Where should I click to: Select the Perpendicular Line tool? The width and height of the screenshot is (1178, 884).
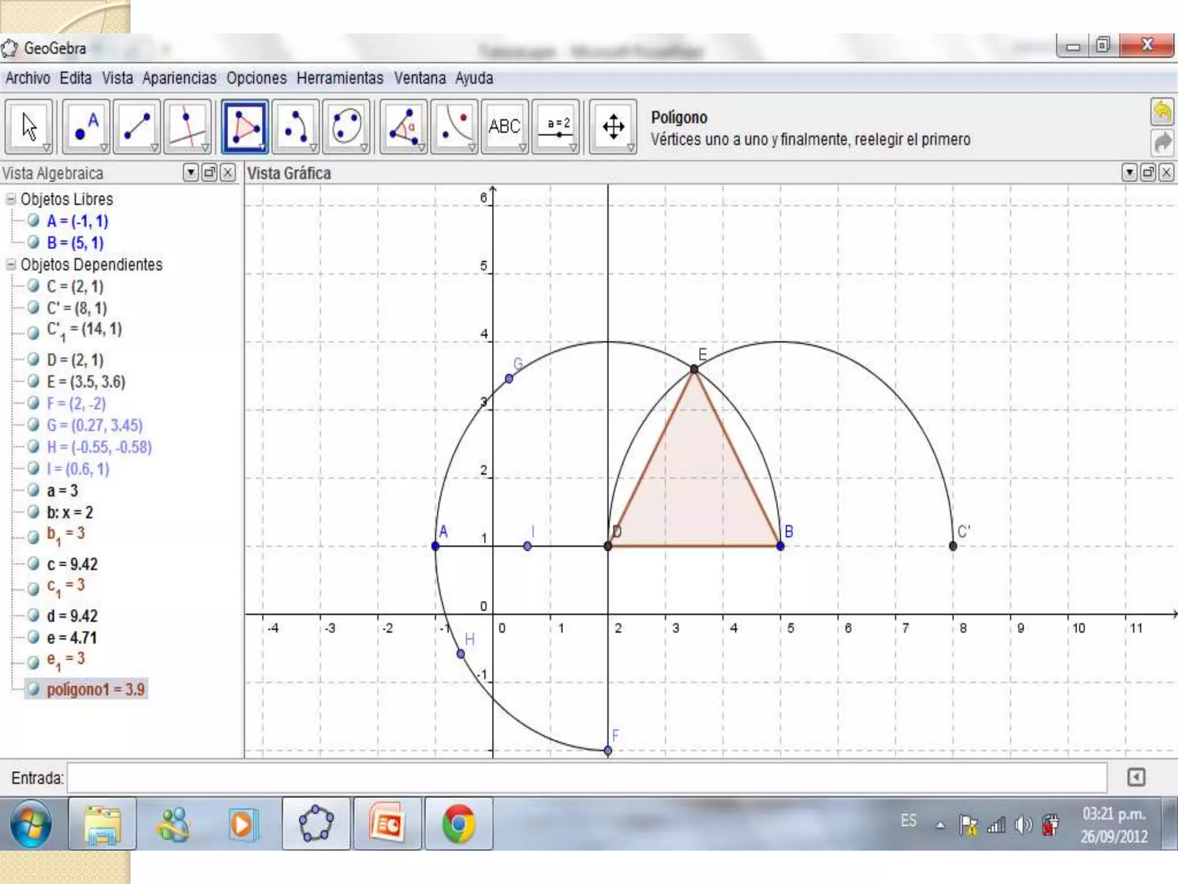(187, 126)
